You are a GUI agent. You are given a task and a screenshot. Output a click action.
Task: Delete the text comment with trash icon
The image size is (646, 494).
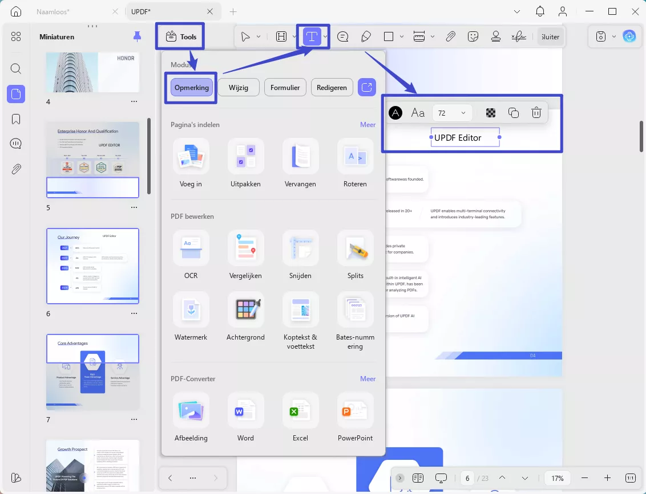pyautogui.click(x=536, y=113)
